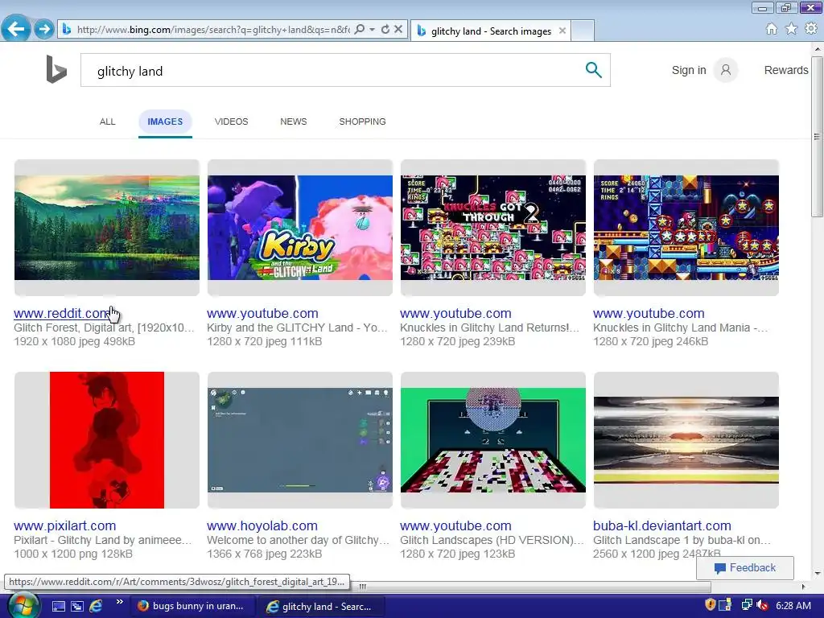Open the Glitch Forest thumbnail
824x618 pixels.
(x=107, y=228)
